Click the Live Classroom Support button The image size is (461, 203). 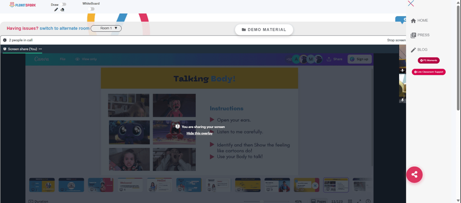pyautogui.click(x=429, y=72)
